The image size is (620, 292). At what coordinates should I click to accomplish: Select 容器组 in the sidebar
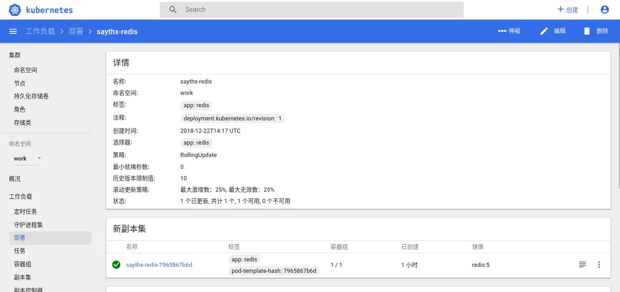click(23, 264)
